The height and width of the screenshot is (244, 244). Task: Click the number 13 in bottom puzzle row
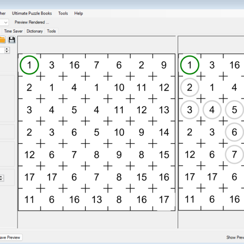[x=96, y=199]
